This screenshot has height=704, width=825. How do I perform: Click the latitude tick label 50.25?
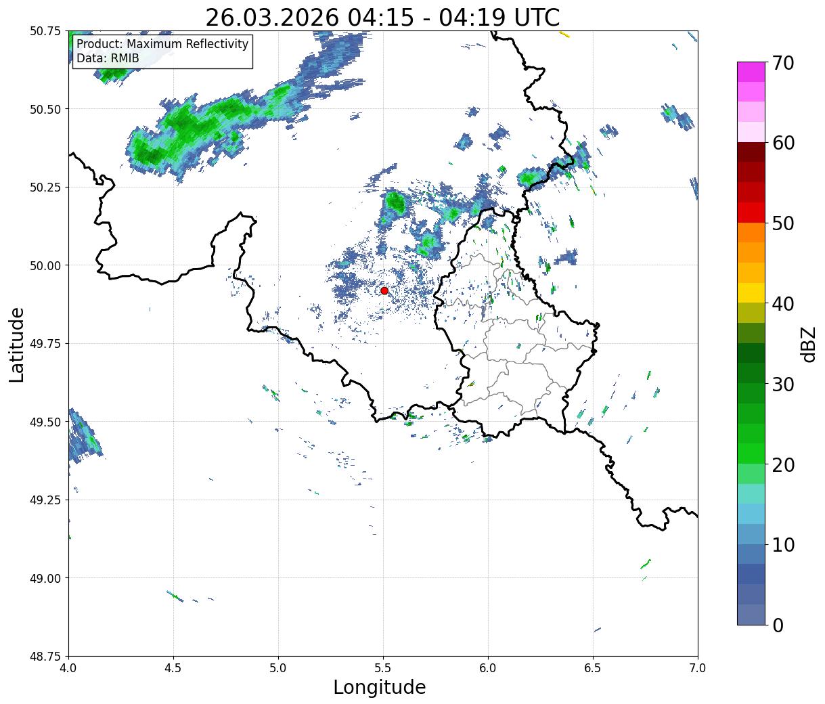coord(45,188)
